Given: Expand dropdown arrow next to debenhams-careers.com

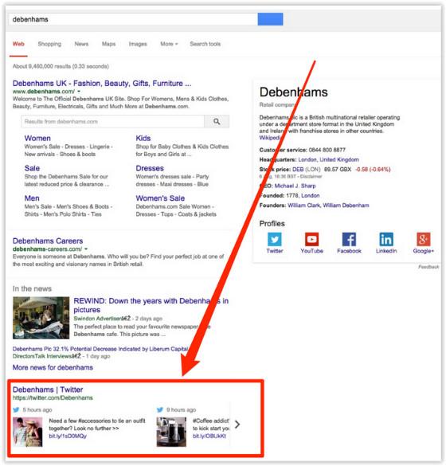Looking at the screenshot, I should (86, 249).
